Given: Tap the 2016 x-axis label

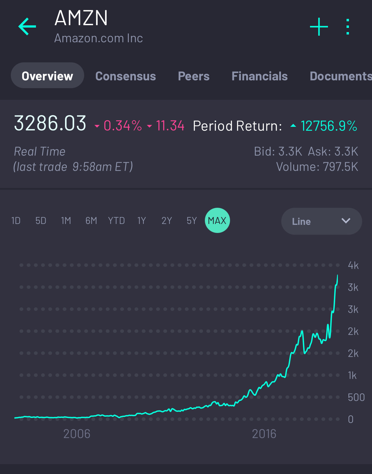Looking at the screenshot, I should pos(264,434).
